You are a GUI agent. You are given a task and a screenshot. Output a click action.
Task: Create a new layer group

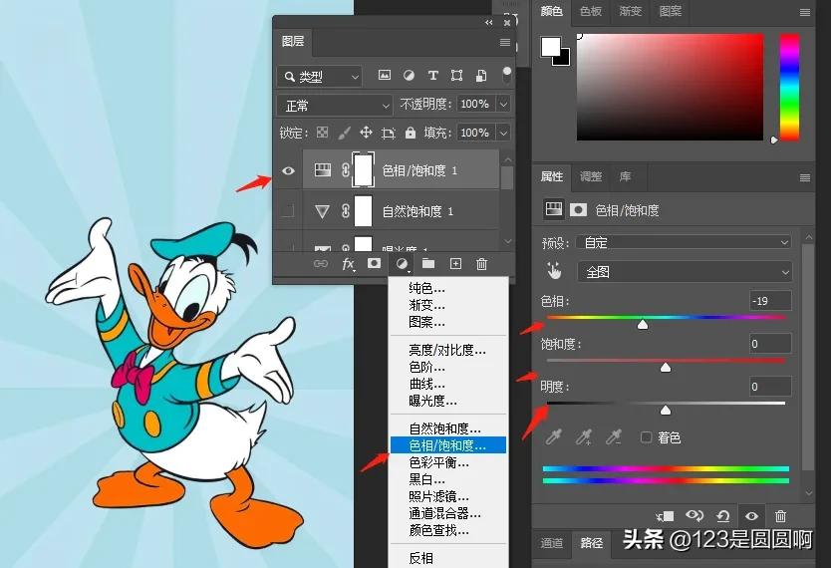click(428, 263)
